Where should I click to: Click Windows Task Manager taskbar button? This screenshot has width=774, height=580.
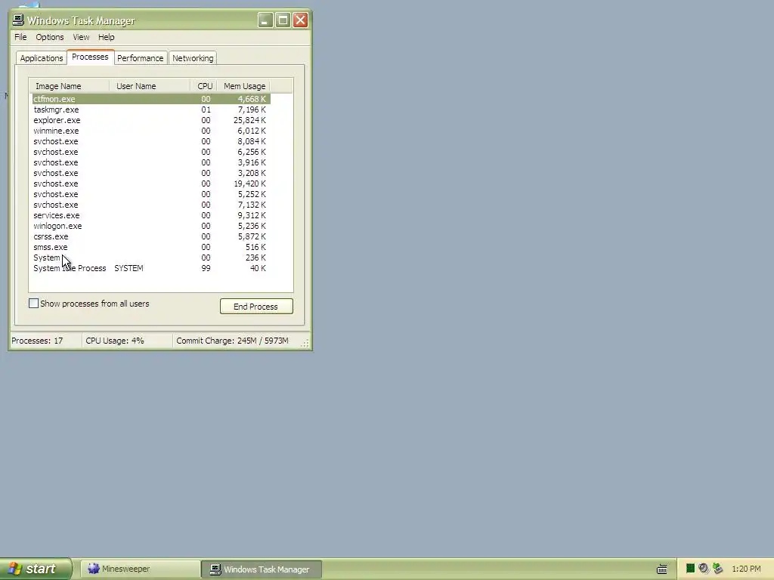[262, 569]
